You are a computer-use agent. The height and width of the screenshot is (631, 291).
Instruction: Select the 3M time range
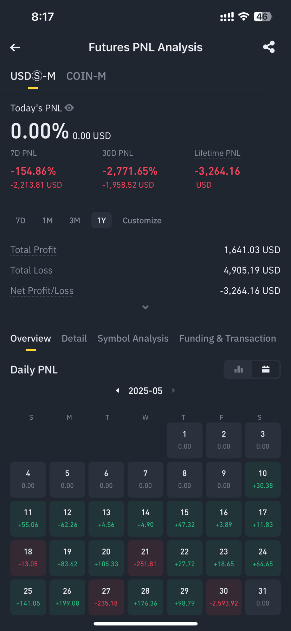pyautogui.click(x=75, y=220)
